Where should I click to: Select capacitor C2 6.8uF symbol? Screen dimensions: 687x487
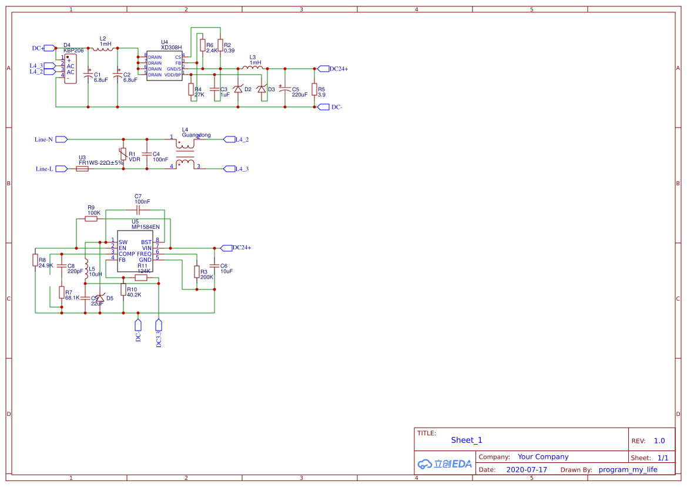point(118,75)
